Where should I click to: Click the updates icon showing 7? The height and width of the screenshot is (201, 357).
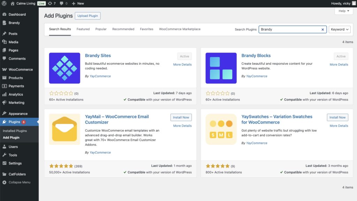50,3
